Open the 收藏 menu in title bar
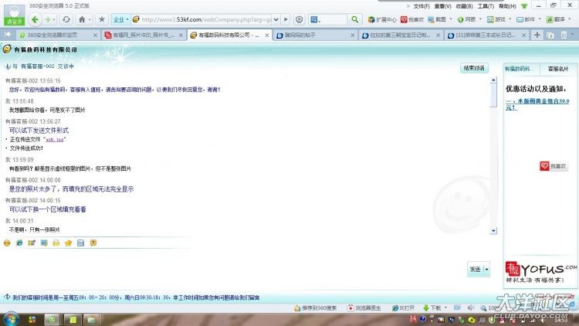The image size is (579, 326). click(462, 5)
